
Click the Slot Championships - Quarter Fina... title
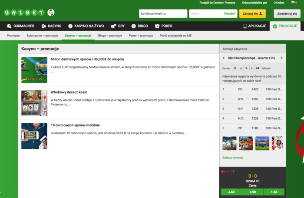[253, 58]
